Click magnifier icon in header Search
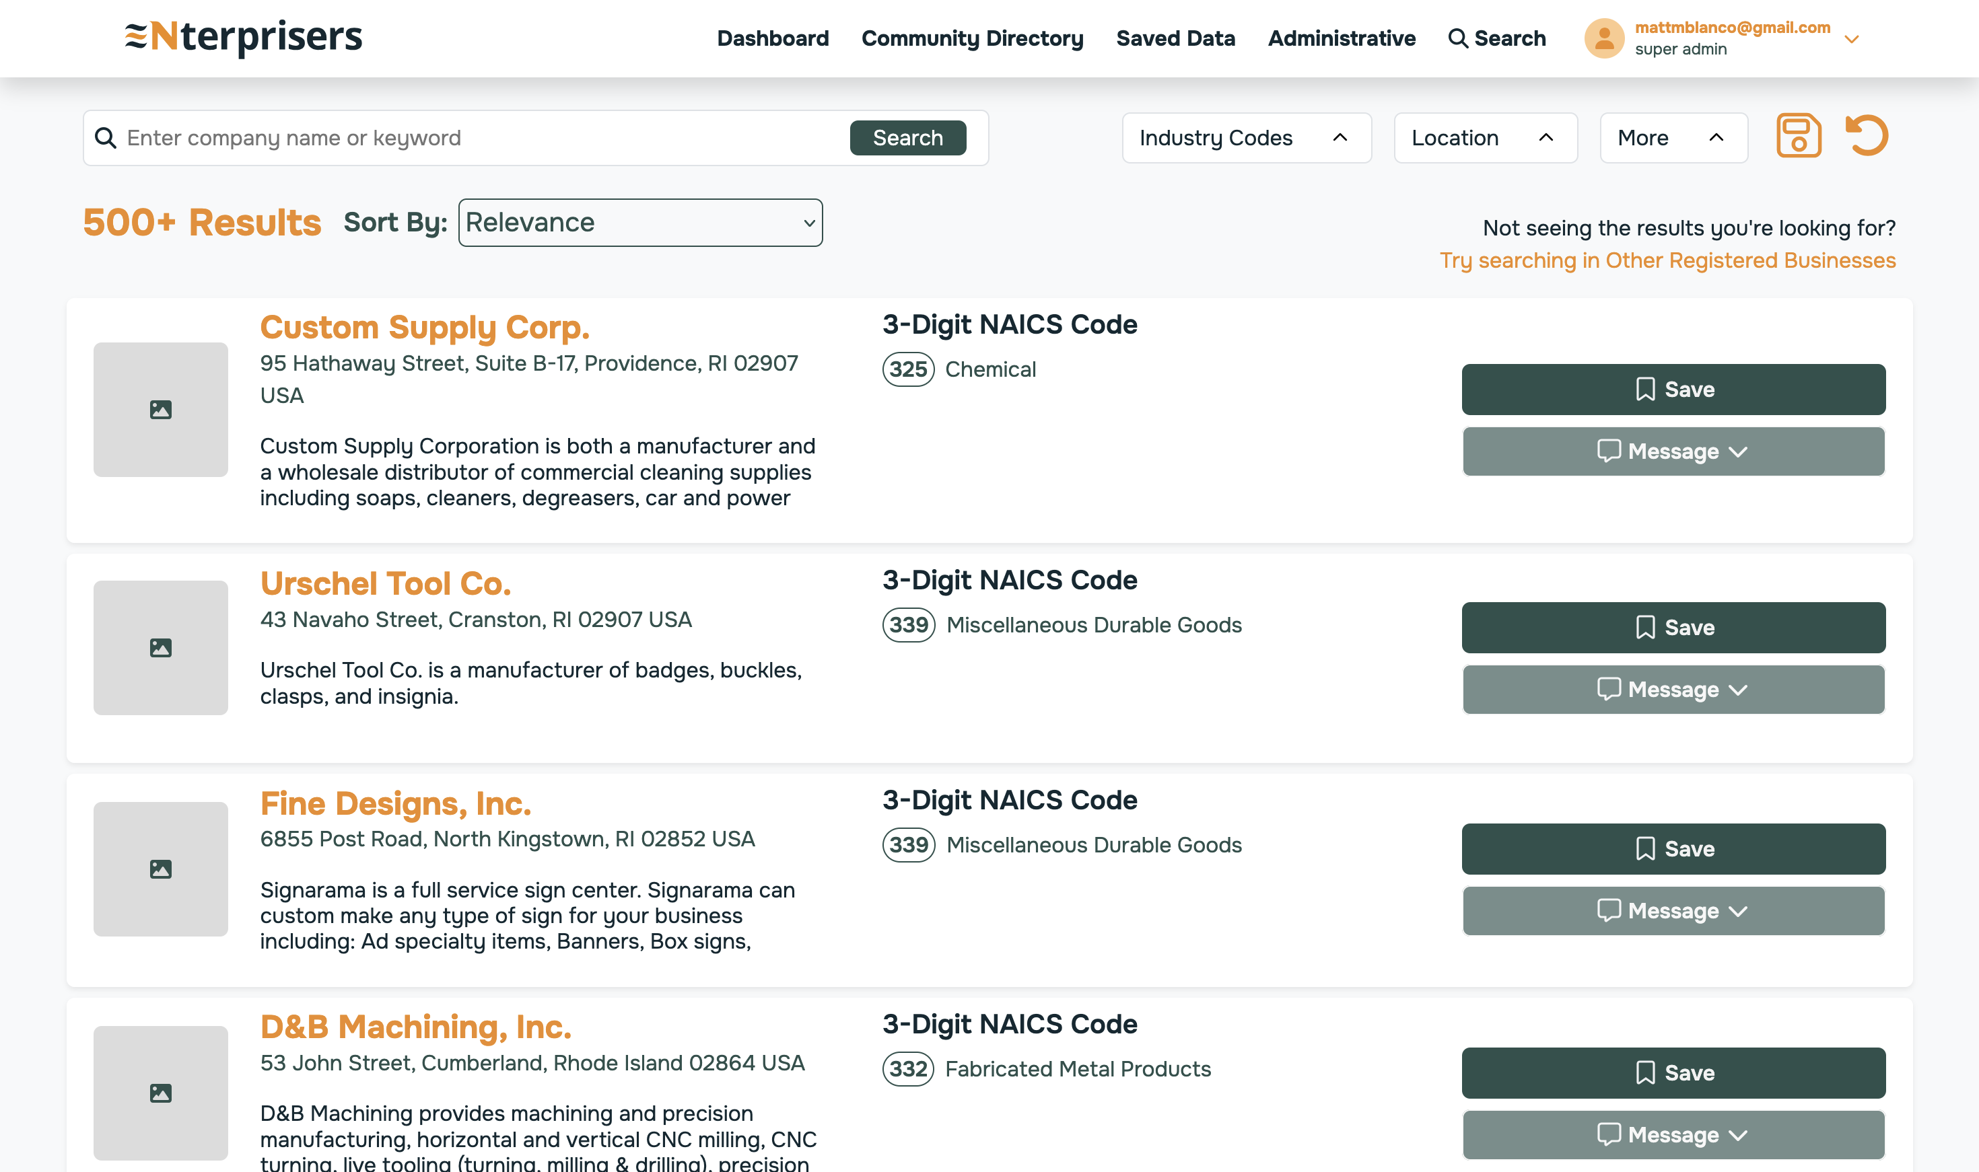This screenshot has height=1172, width=1979. pyautogui.click(x=1457, y=39)
